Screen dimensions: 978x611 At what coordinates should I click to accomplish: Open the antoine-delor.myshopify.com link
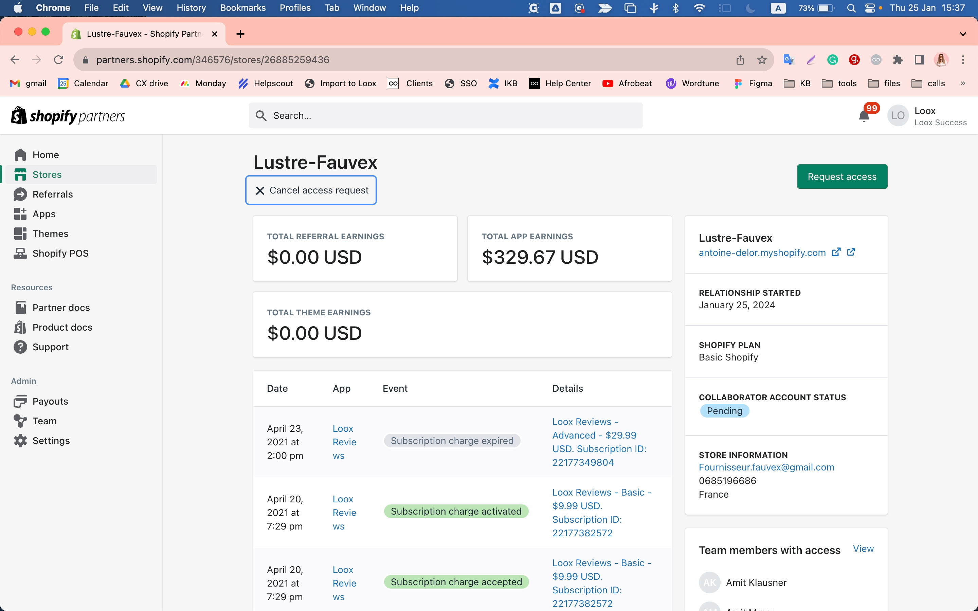[x=762, y=253]
